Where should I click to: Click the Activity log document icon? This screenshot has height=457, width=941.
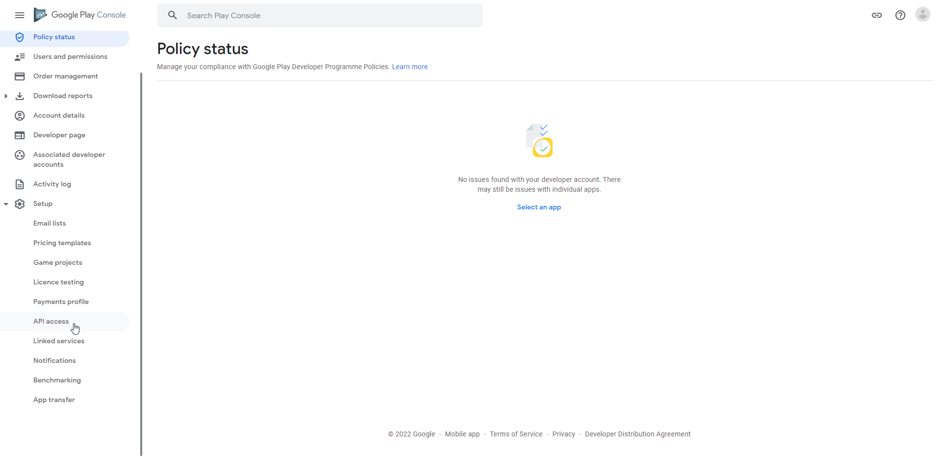[x=20, y=184]
